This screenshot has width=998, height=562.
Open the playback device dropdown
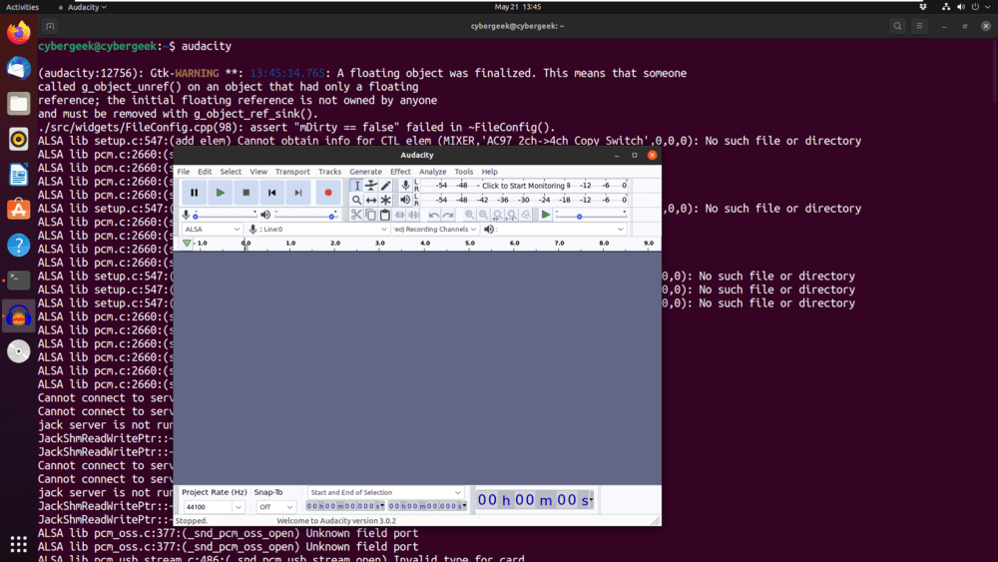[560, 230]
